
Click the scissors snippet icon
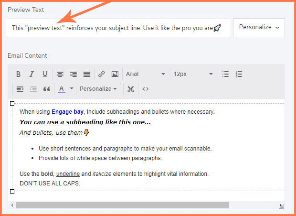(x=130, y=89)
